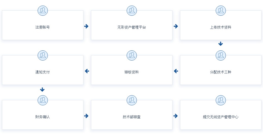The image size is (263, 135).
Task: Click the user icon above 注册账号
Action: pos(43,10)
